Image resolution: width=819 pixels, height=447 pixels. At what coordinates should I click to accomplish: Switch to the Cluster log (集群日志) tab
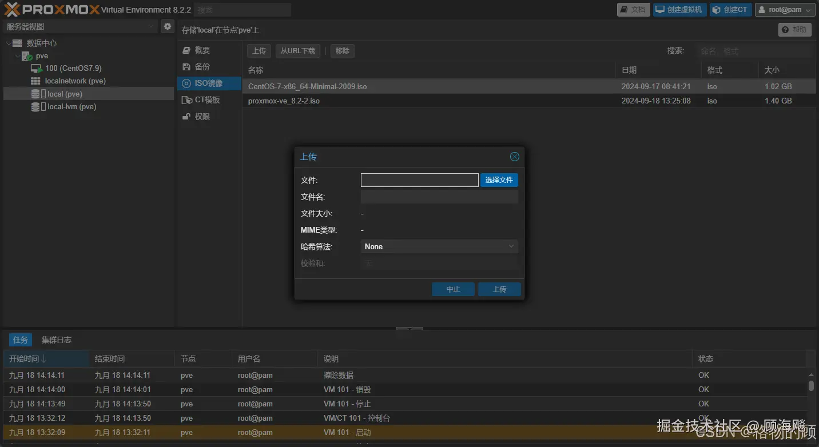pyautogui.click(x=57, y=340)
